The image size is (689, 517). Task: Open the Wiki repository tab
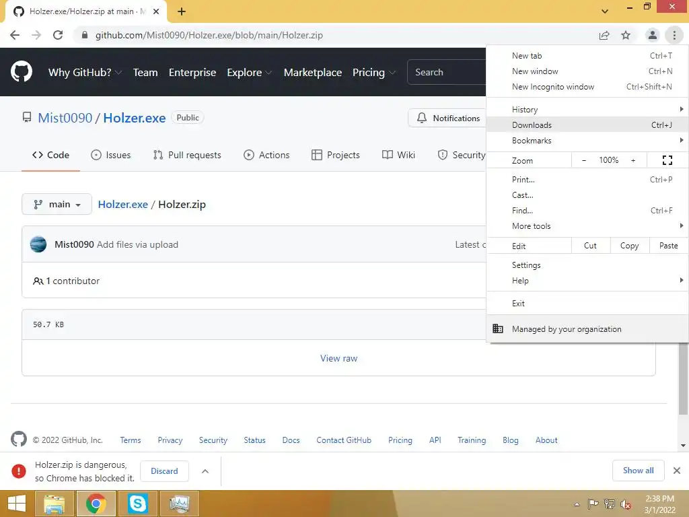pos(398,155)
